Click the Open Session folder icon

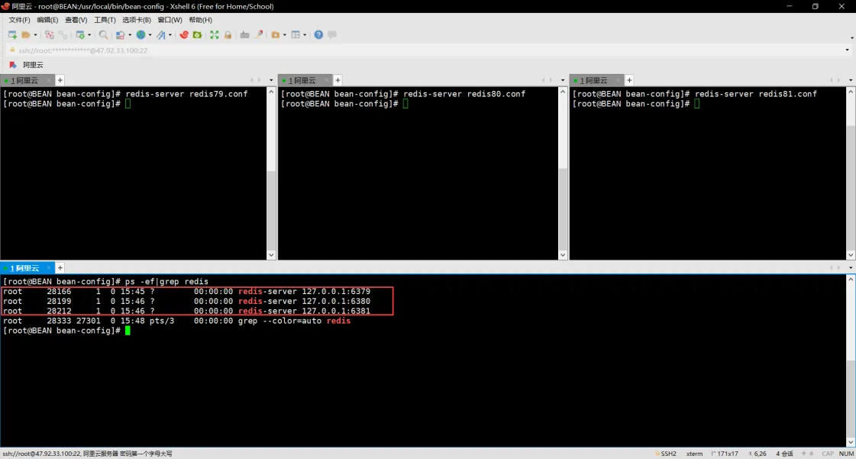[x=26, y=35]
